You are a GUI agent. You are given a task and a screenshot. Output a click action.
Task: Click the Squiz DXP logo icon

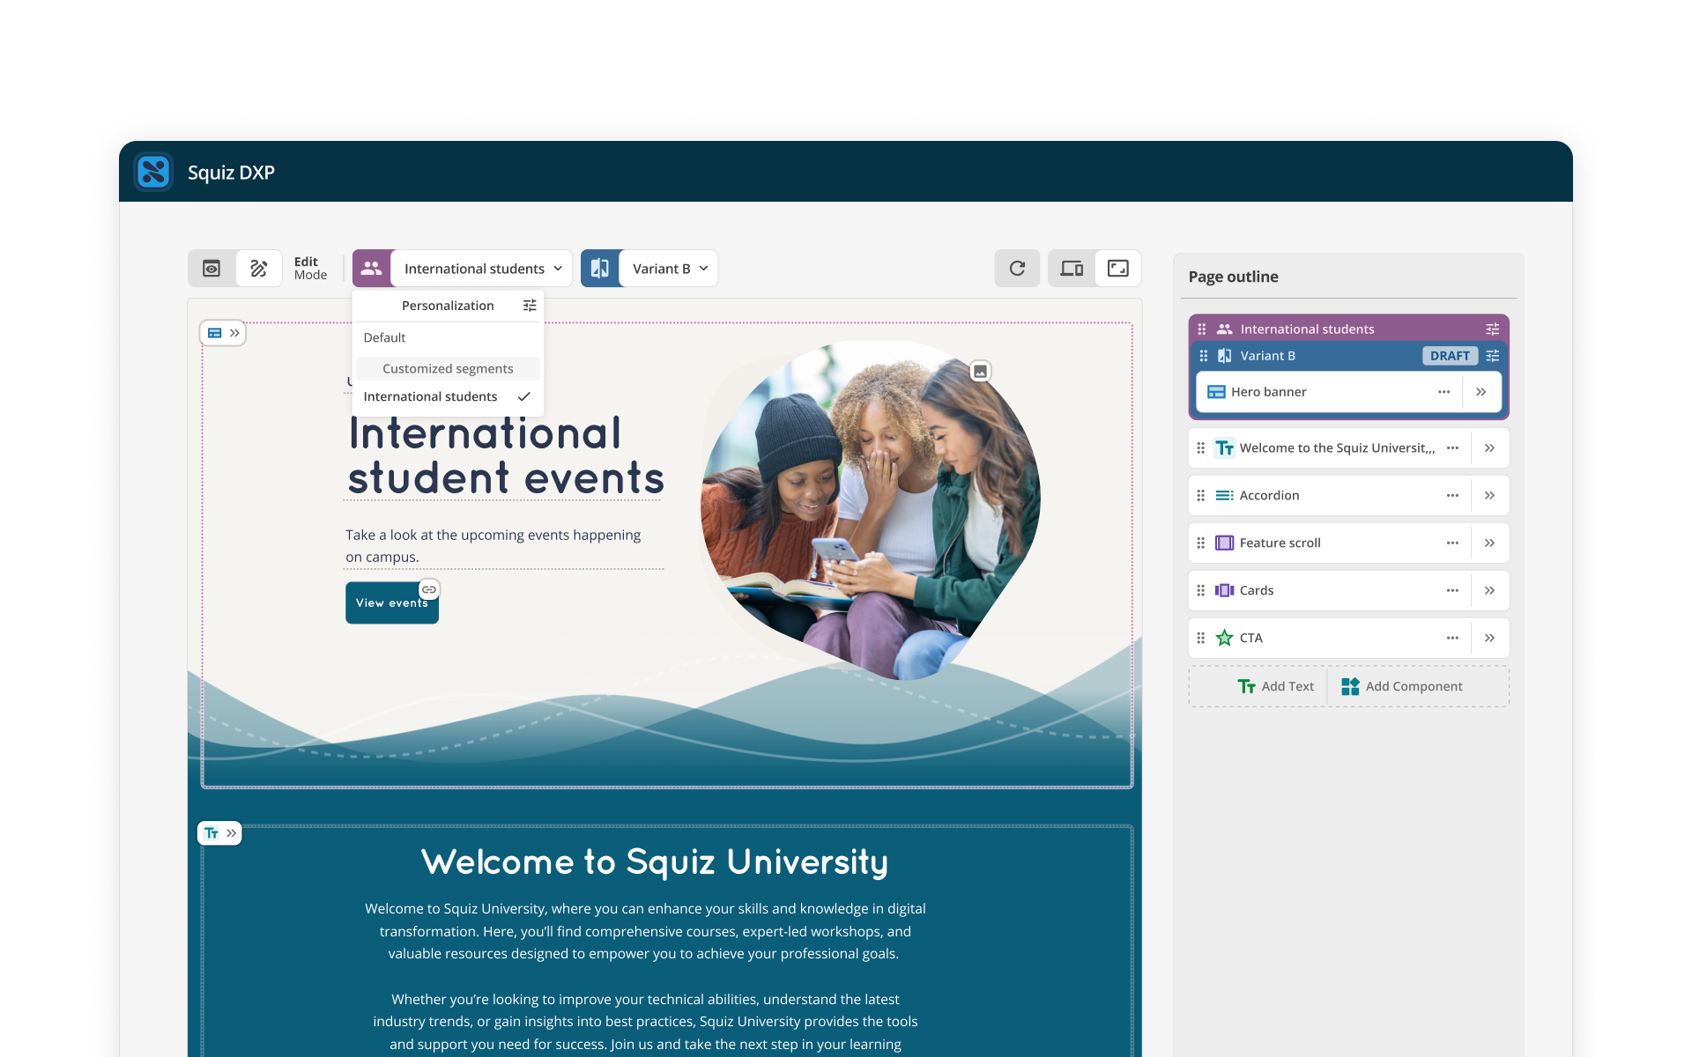(x=153, y=172)
